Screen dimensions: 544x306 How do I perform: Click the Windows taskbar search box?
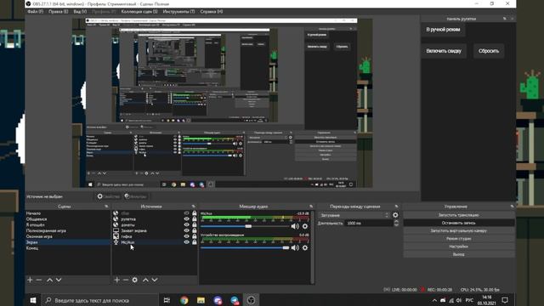pos(100,300)
